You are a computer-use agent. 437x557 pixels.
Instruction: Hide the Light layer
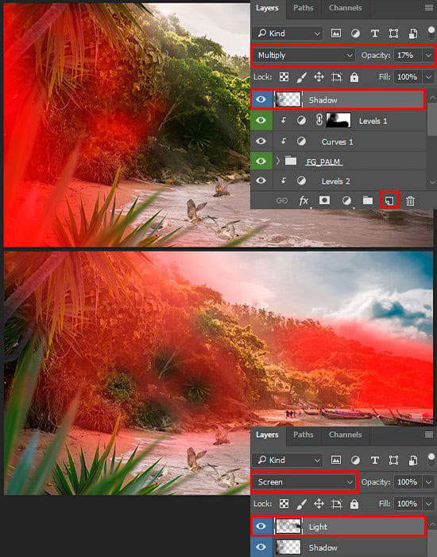[261, 526]
